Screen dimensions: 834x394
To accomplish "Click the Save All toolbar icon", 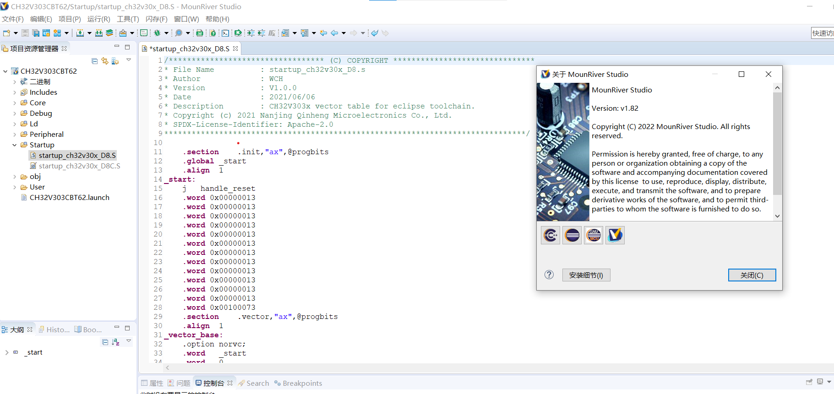I will [x=36, y=33].
